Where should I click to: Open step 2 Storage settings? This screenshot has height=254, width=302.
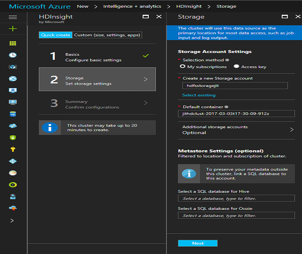97,79
